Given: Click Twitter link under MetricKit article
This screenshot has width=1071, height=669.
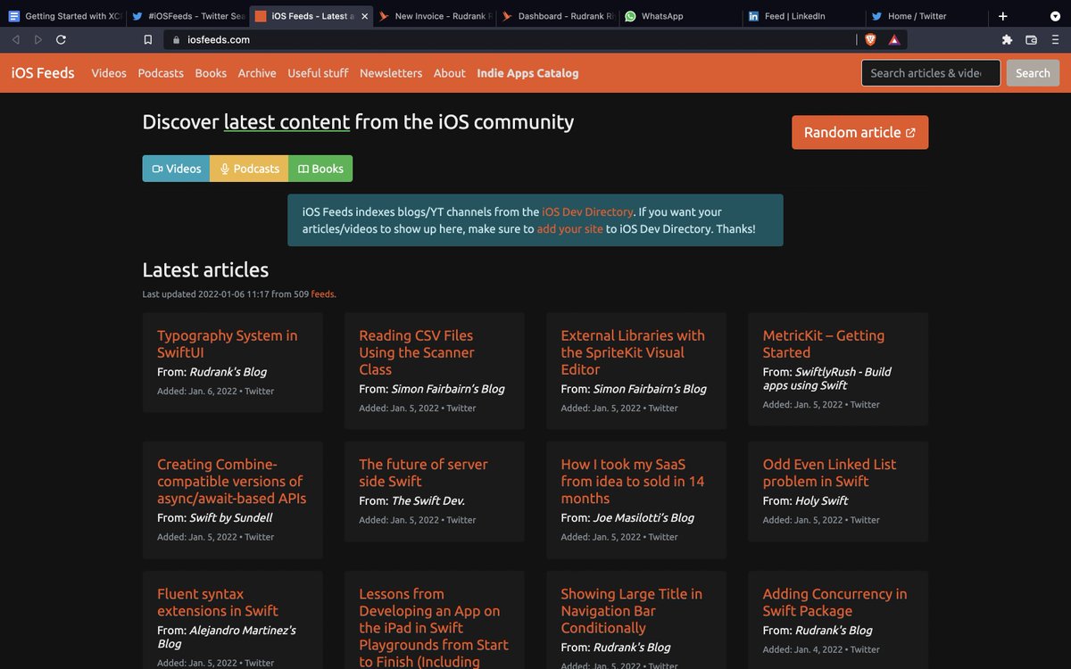Looking at the screenshot, I should pos(865,405).
